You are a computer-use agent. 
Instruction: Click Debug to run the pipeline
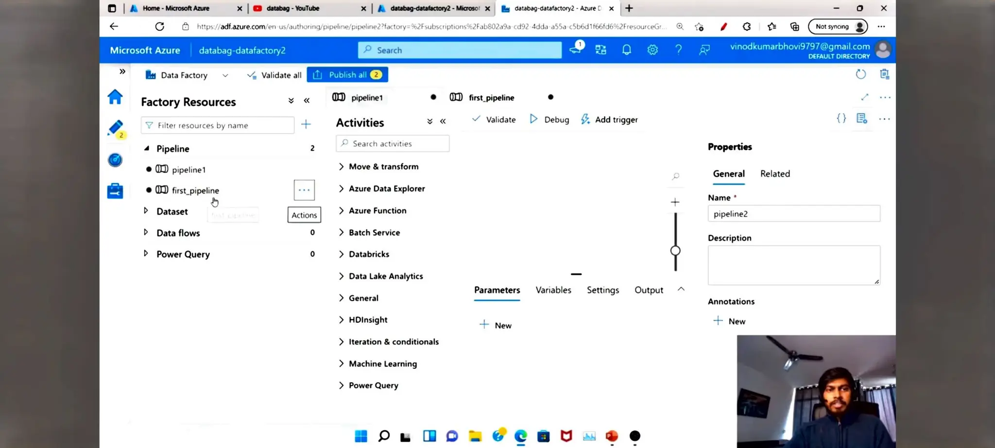[x=549, y=120]
